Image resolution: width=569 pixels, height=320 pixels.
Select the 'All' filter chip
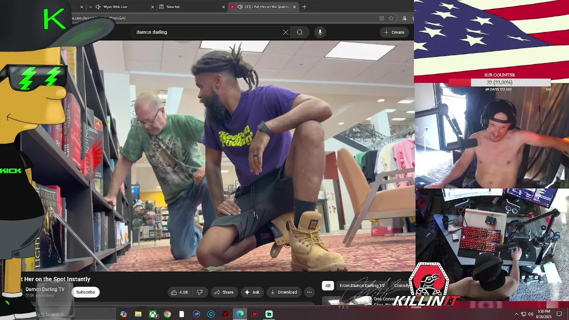click(x=328, y=285)
